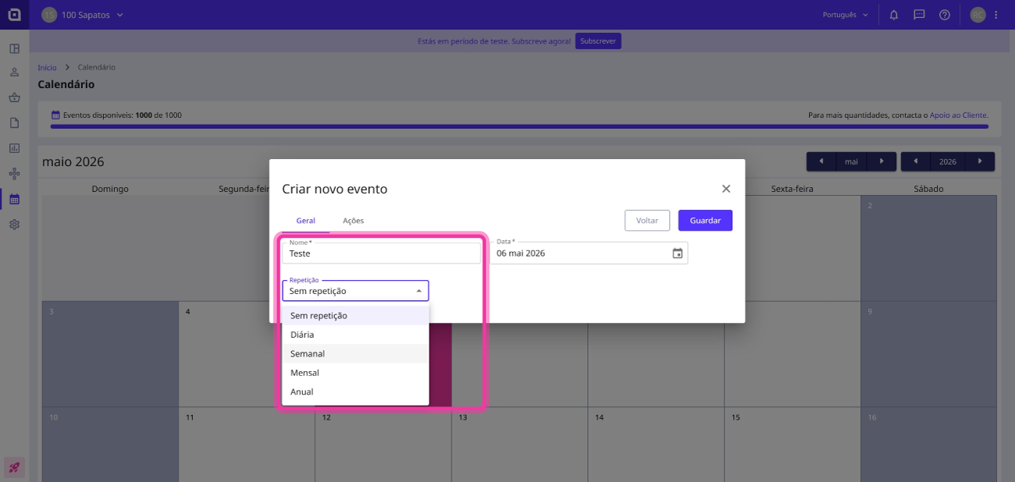Viewport: 1015px width, 482px height.
Task: Open the settings gear icon in sidebar
Action: coord(14,224)
